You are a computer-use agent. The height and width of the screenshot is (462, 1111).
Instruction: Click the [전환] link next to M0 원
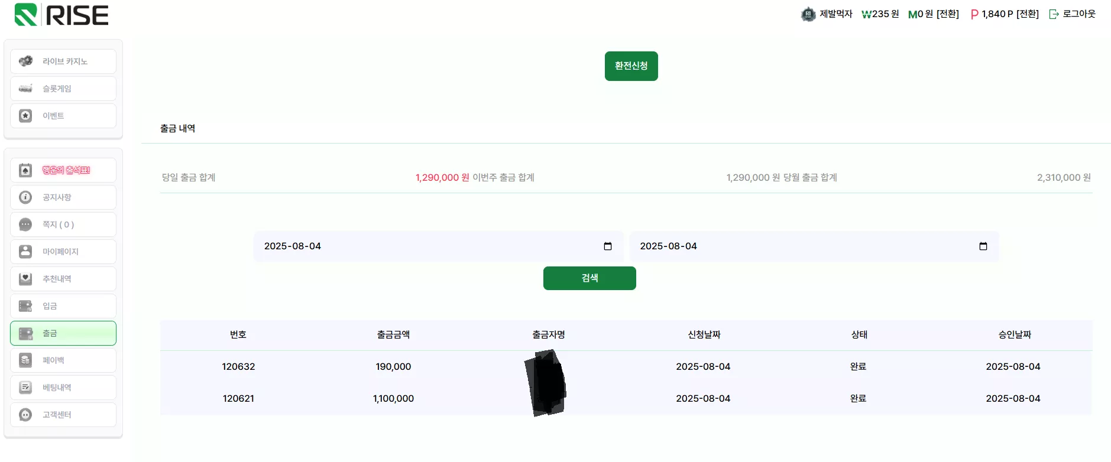point(948,14)
